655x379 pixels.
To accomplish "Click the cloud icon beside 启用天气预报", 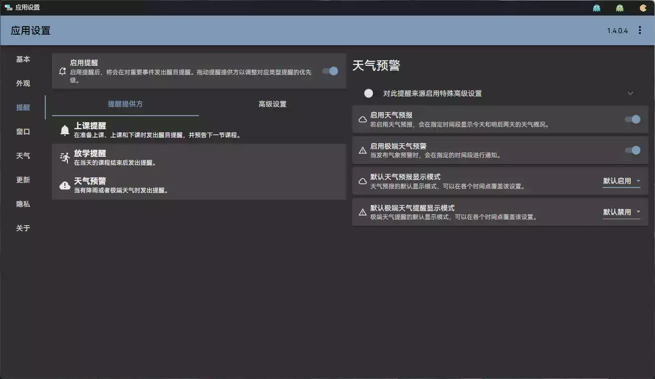I will coord(362,120).
